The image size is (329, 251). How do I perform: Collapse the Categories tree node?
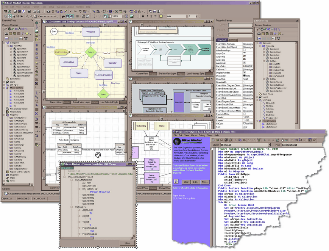tap(5, 43)
